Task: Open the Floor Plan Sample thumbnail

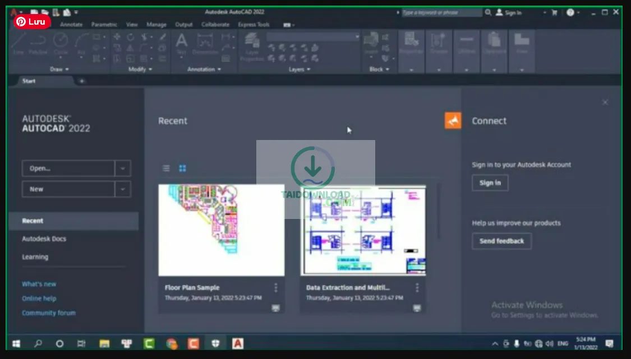Action: point(221,230)
